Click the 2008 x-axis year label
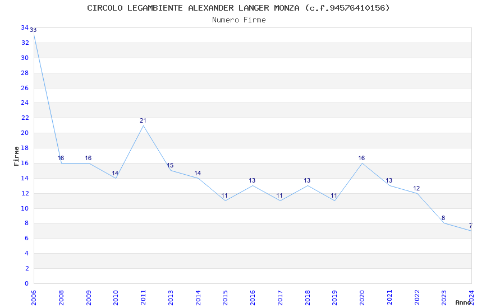477x308 pixels. [61, 298]
